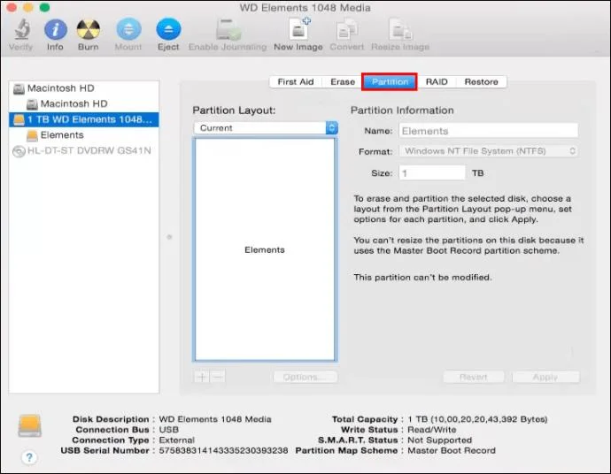Click the partition Name field
611x474 pixels.
489,131
